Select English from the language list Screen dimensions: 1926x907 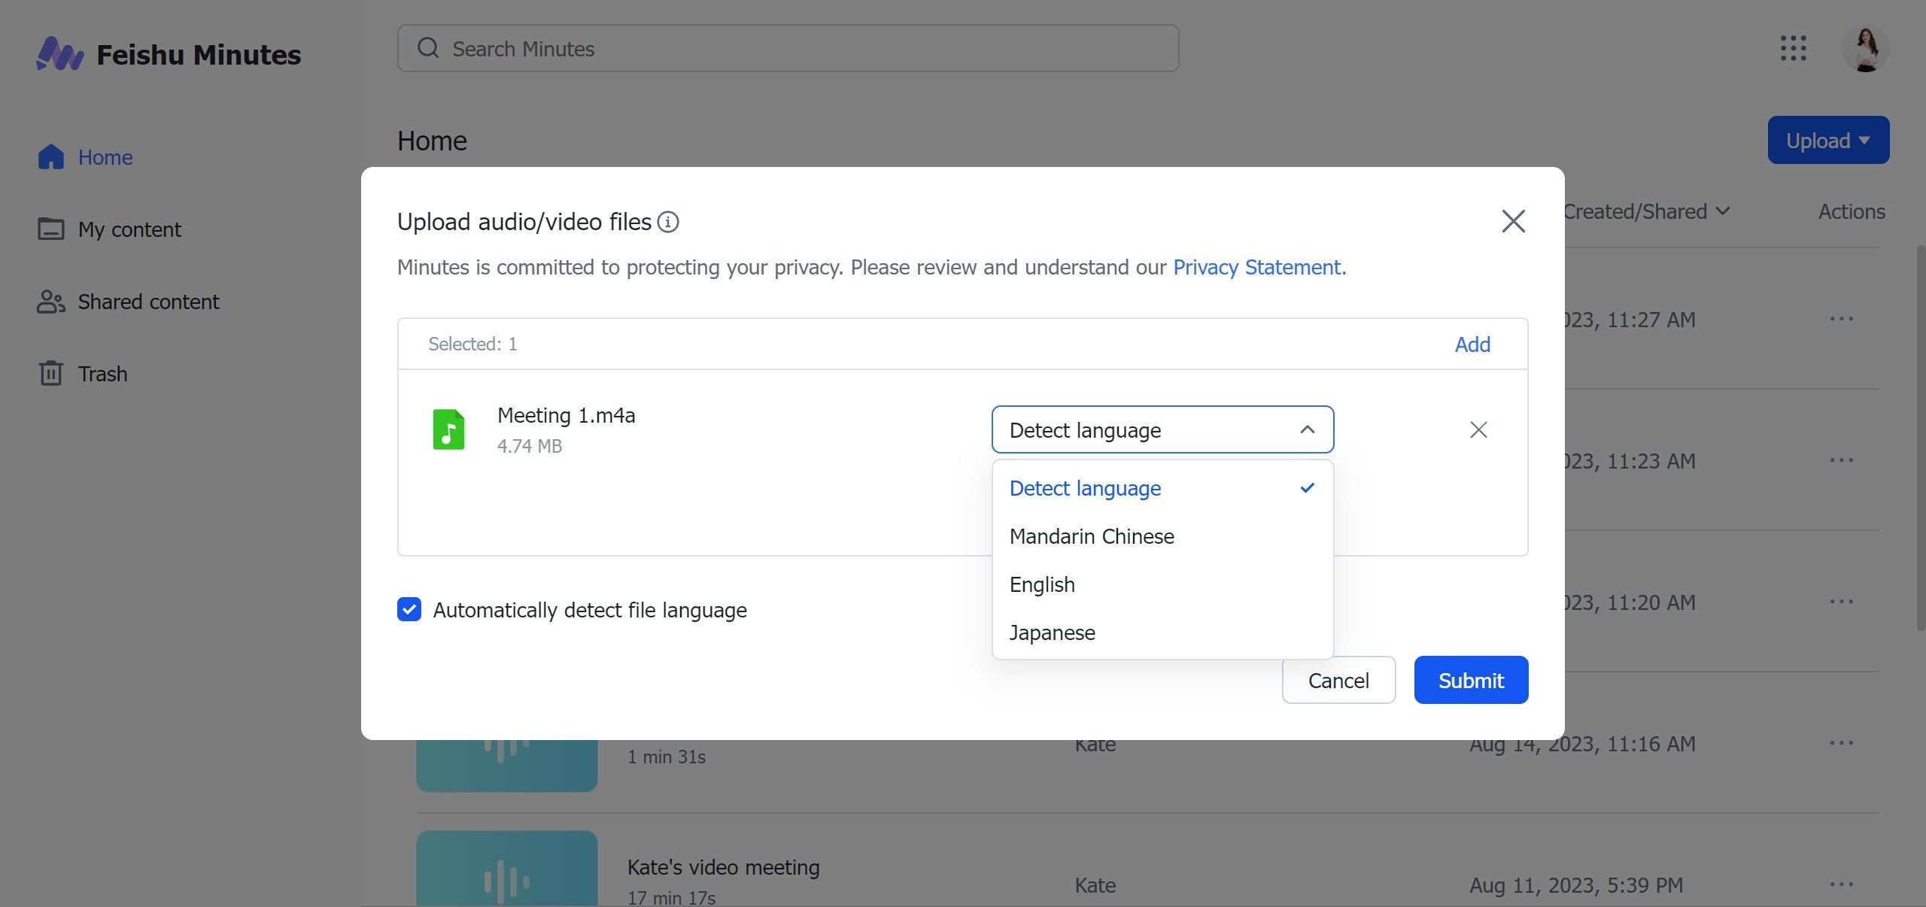tap(1041, 584)
